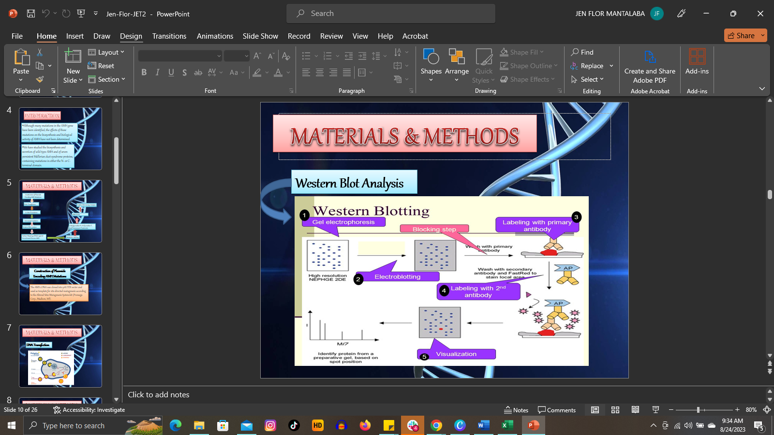Toggle the Comments pane
The image size is (774, 435).
click(x=556, y=410)
